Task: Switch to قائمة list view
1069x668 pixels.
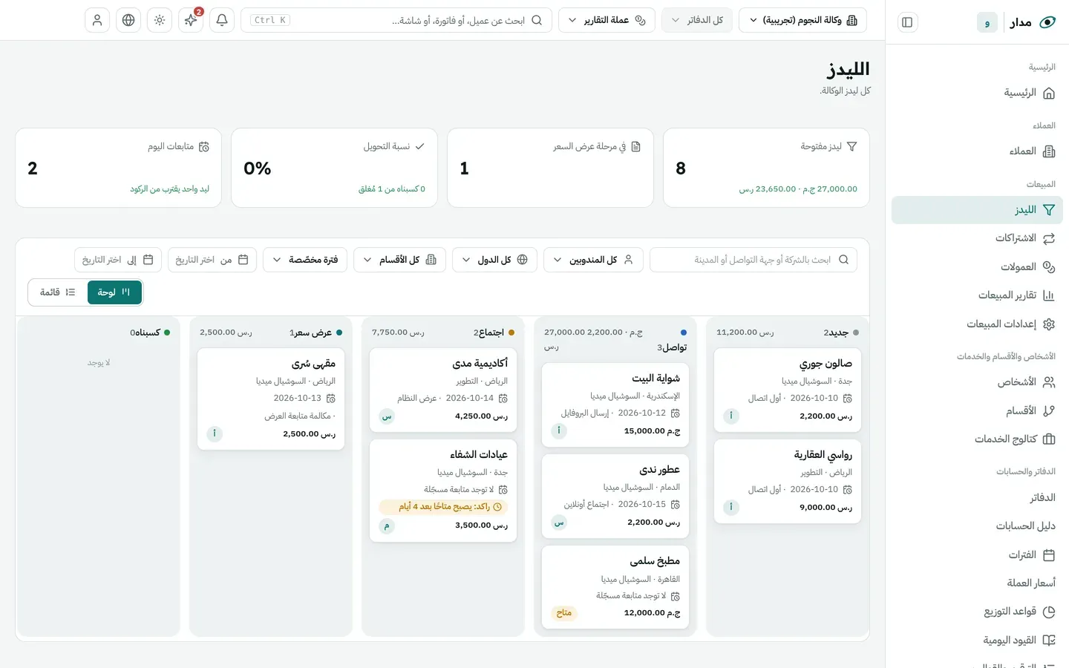Action: (x=58, y=292)
